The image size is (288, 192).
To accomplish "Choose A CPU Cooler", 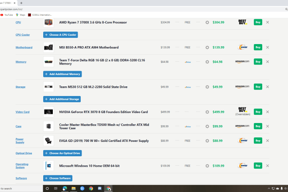I will (x=60, y=35).
